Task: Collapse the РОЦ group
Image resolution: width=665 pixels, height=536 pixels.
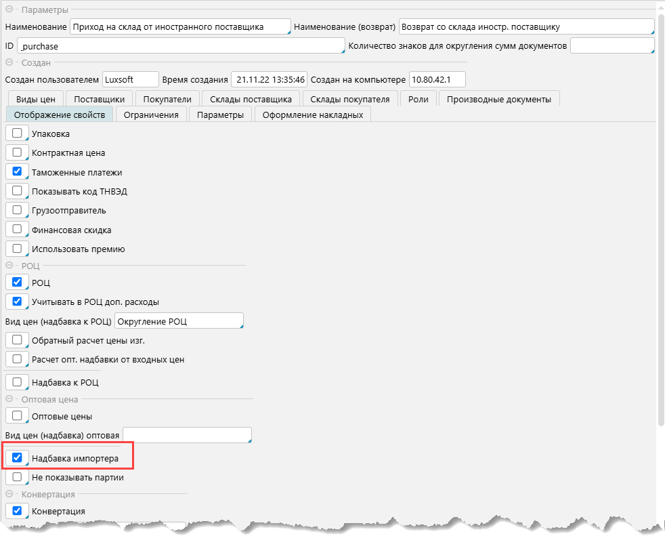Action: (9, 266)
